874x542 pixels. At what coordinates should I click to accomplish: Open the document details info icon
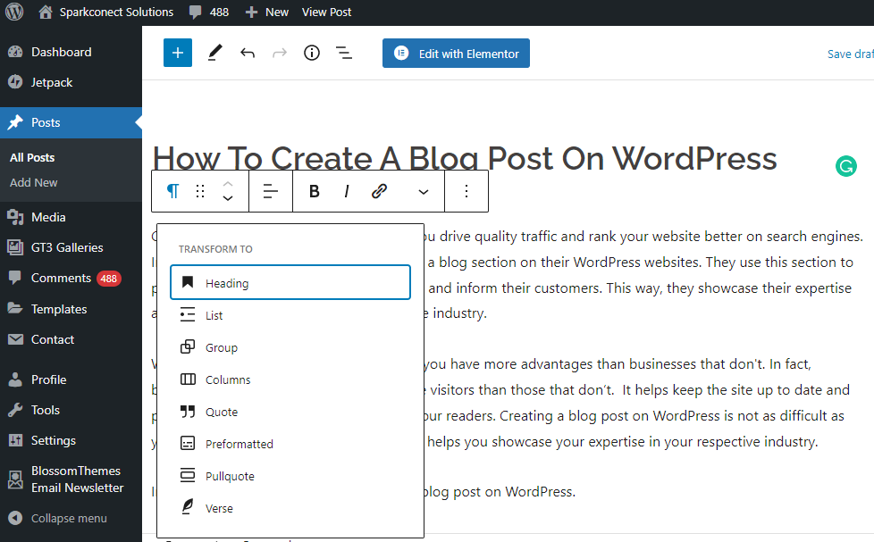(312, 53)
